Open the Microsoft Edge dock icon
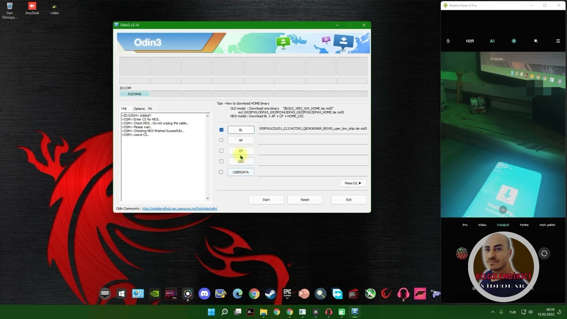567x319 pixels. click(x=237, y=293)
